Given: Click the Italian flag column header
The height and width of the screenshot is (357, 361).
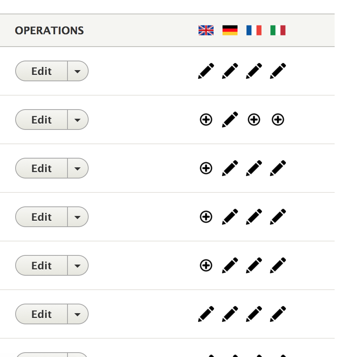Looking at the screenshot, I should point(278,30).
